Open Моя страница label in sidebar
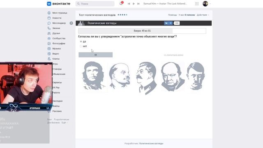This screenshot has width=263, height=148. (x=60, y=13)
